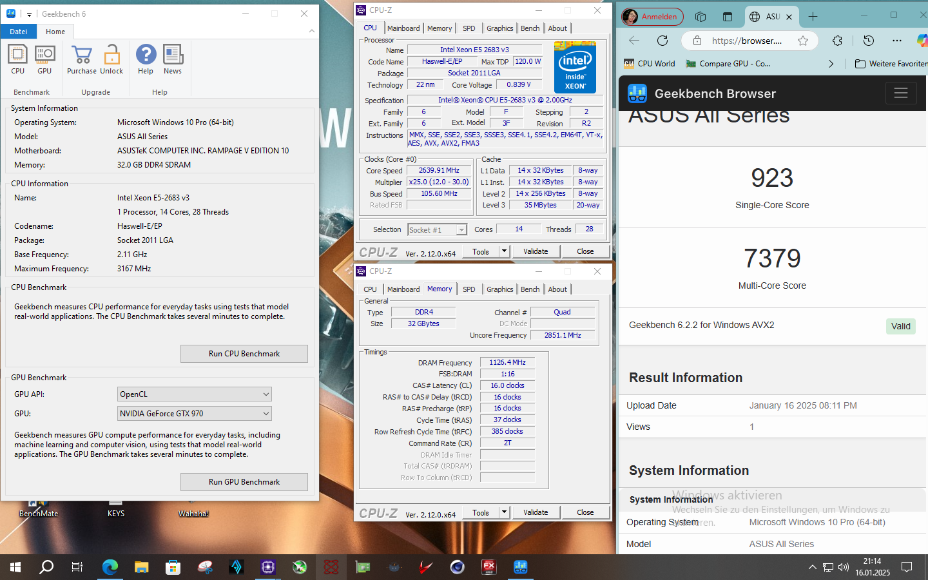Click Run GPU Benchmark button
This screenshot has height=580, width=928.
click(x=244, y=482)
